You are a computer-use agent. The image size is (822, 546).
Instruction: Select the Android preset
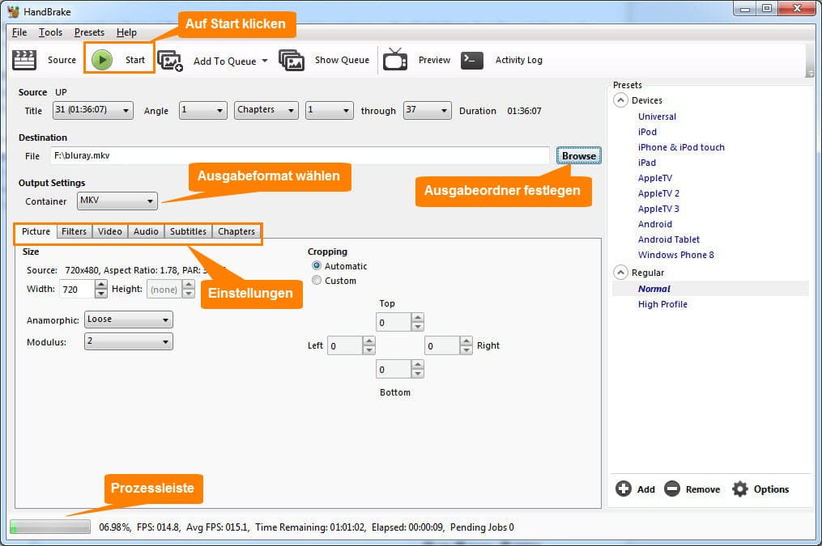(655, 224)
